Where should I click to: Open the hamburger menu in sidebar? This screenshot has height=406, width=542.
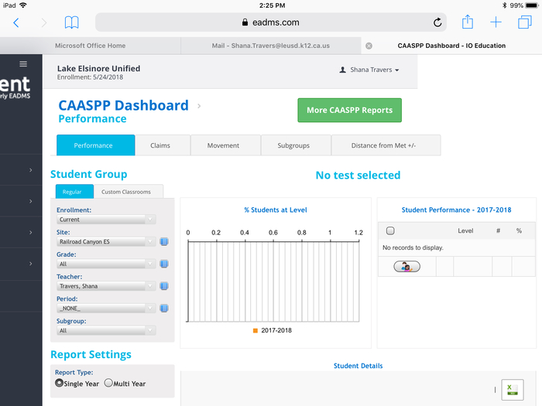tap(23, 64)
